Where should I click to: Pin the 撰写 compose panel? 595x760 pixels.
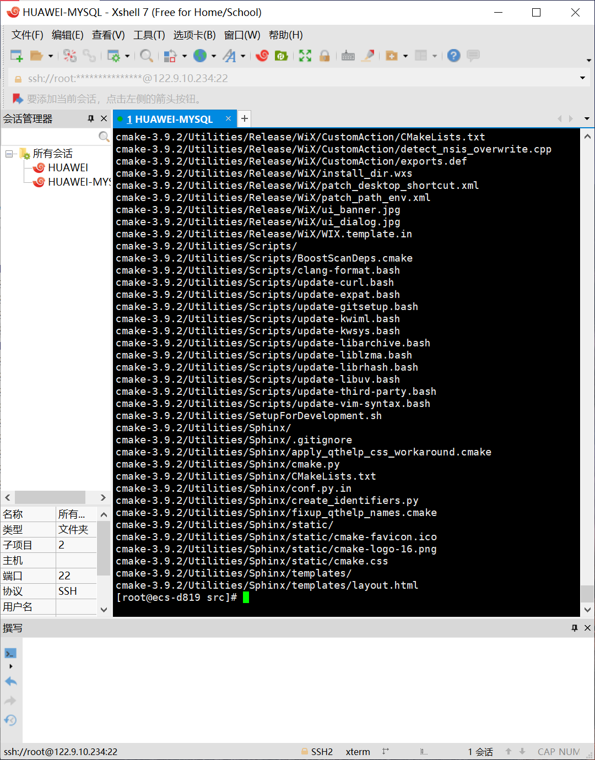(x=575, y=628)
